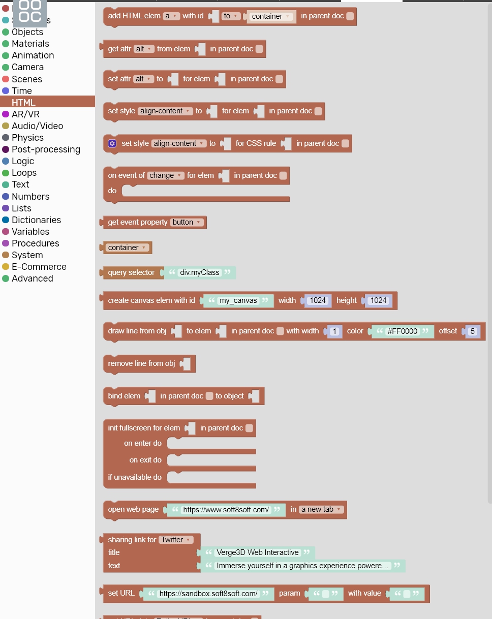Open align-content dropdown in CSS rule block
This screenshot has height=619, width=492.
click(179, 144)
